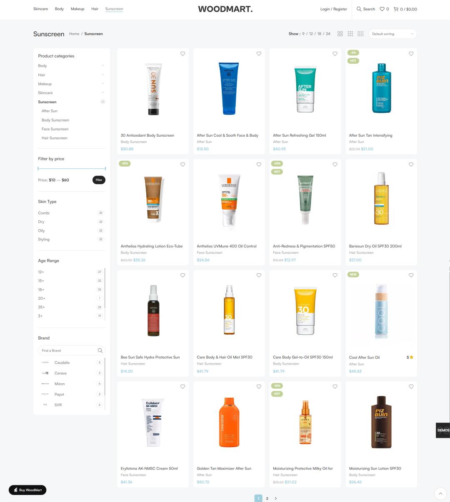Wishlist Bariesun Dry Oil SPF30
This screenshot has width=450, height=502.
[x=411, y=165]
